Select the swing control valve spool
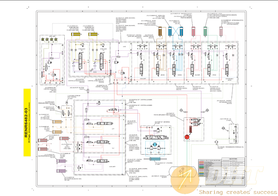The height and width of the screenshot is (196, 278). [174, 69]
